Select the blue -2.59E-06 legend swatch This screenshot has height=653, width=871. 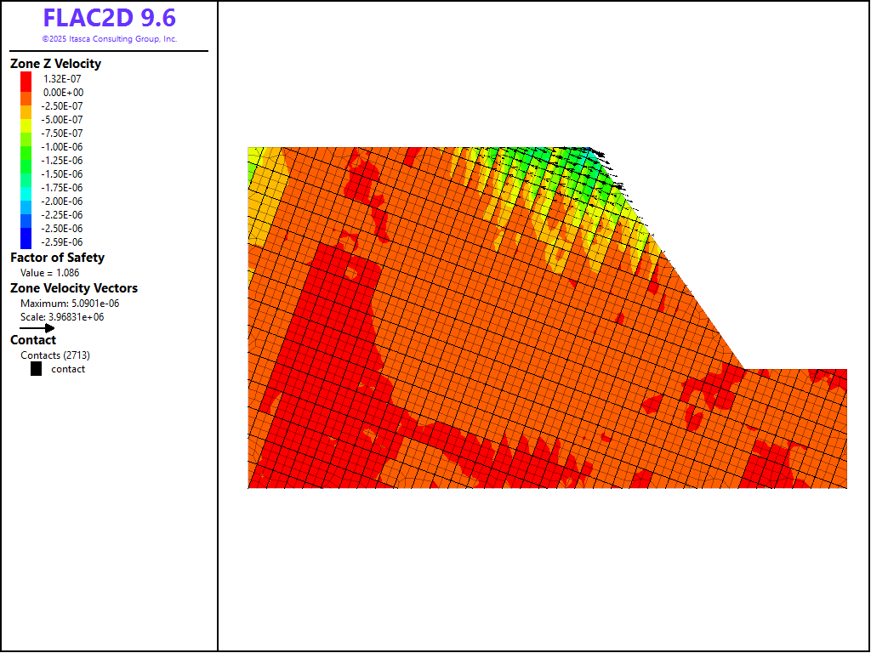pos(26,242)
